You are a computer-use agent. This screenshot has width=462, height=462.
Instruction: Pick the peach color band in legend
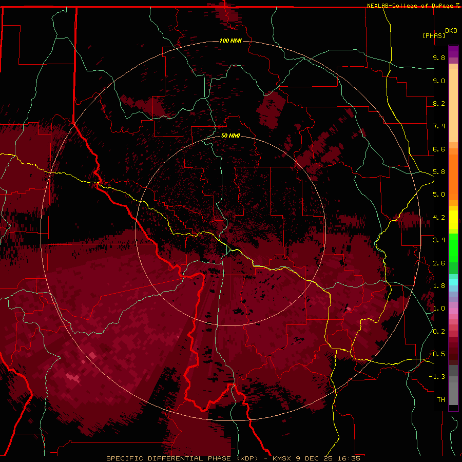453,105
